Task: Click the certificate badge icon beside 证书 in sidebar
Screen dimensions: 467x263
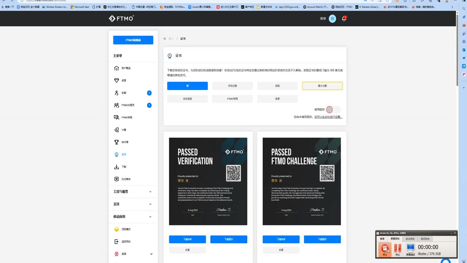Action: click(x=116, y=155)
